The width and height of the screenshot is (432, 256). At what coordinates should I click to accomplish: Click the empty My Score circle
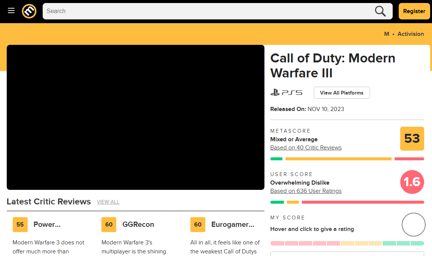coord(413,225)
